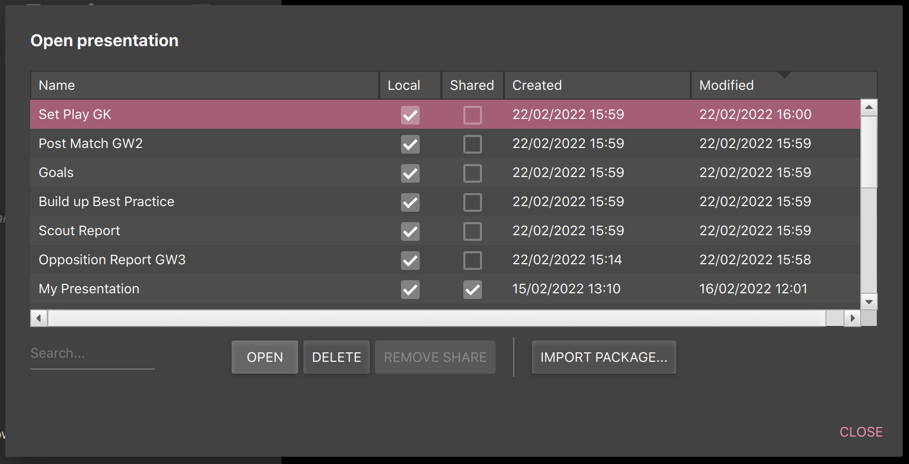The image size is (909, 464).
Task: Toggle Shared checkbox for Set Play GK
Action: click(473, 115)
